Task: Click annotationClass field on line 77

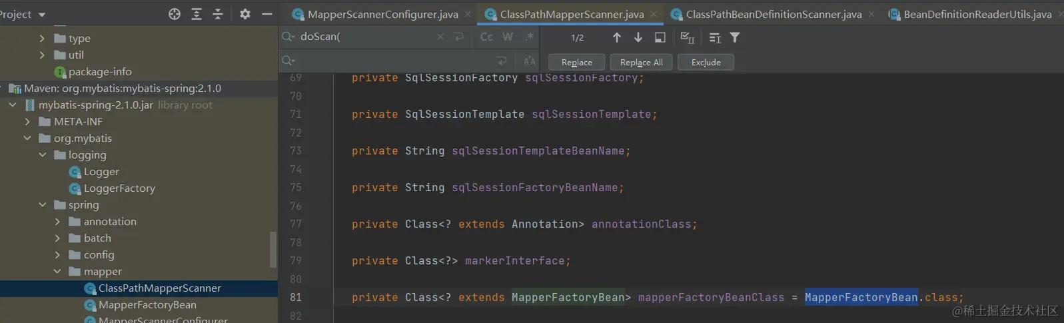Action: click(642, 224)
